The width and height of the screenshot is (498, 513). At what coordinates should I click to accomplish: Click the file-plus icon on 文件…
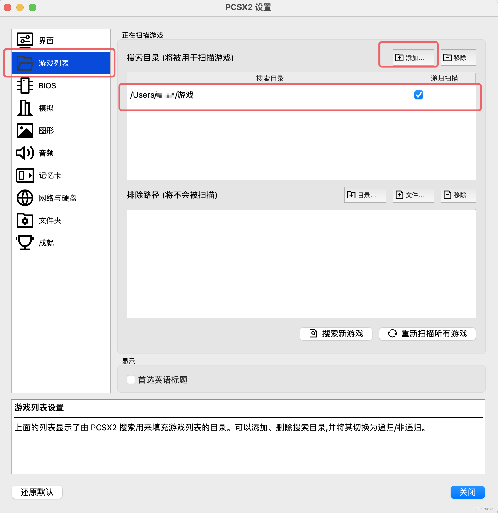[x=399, y=195]
